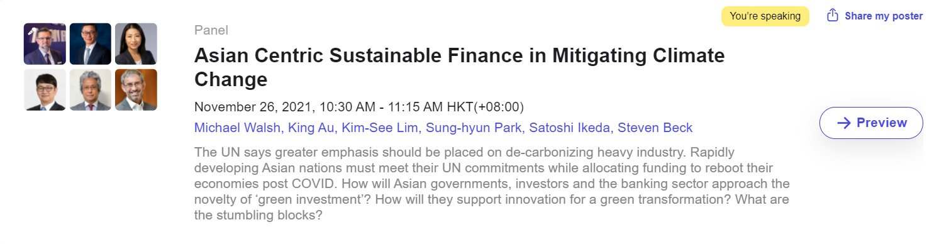The image size is (944, 244).
Task: Click photo of grey-haired man with glasses
Action: (91, 90)
